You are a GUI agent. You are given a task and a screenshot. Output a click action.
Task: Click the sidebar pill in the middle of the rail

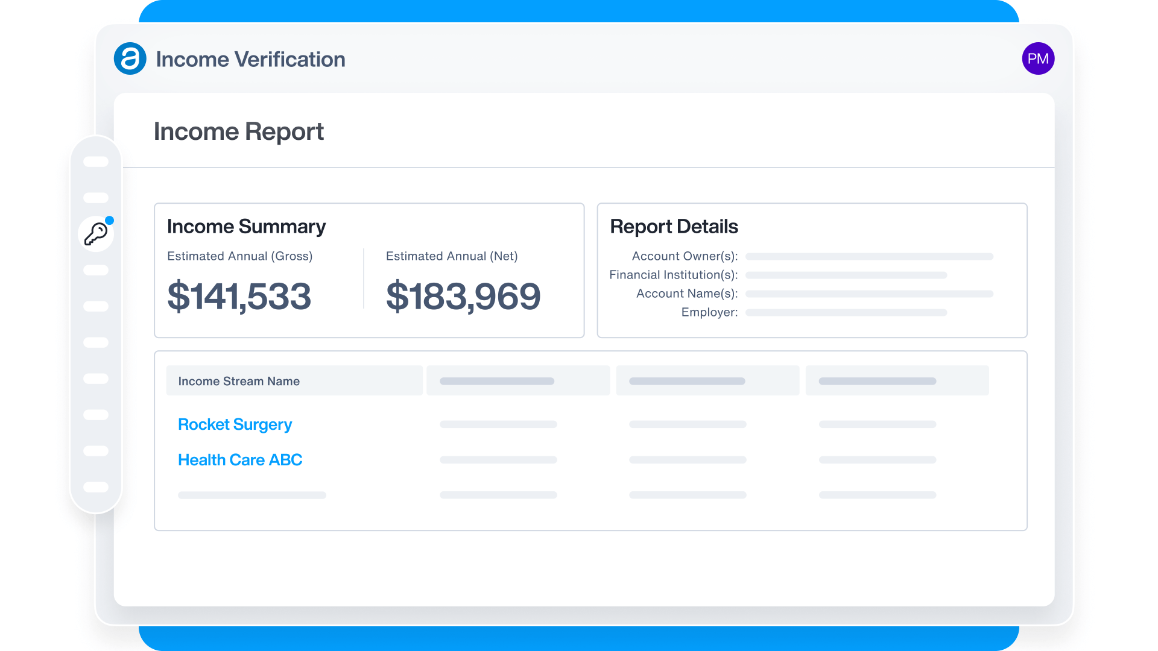tap(95, 342)
